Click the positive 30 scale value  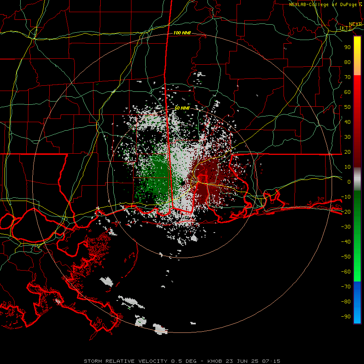(347, 137)
